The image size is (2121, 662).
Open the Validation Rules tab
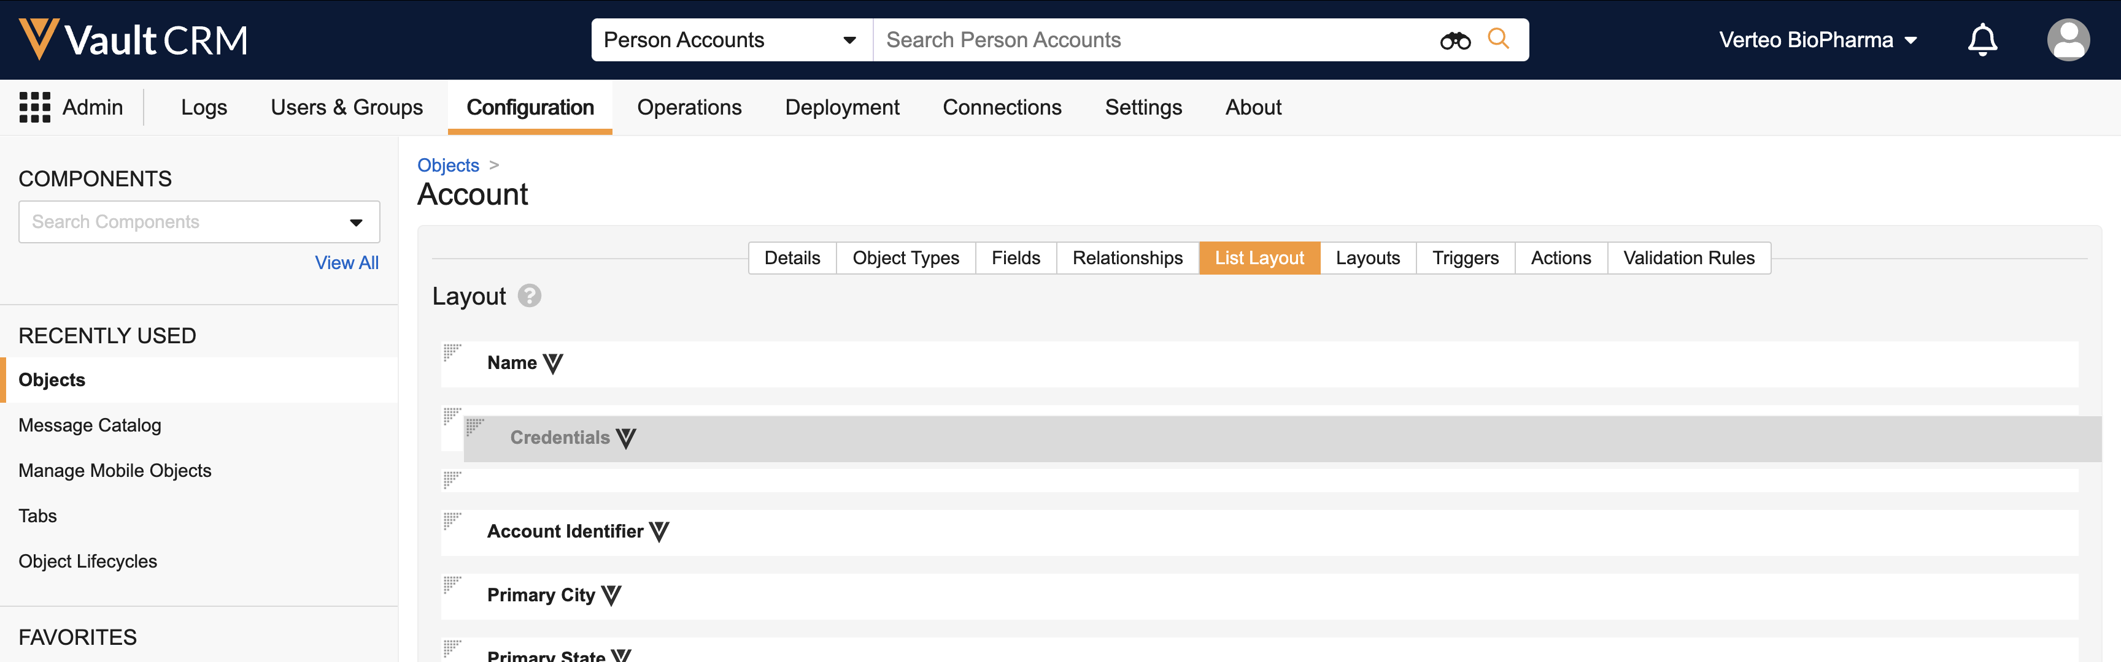pyautogui.click(x=1688, y=258)
